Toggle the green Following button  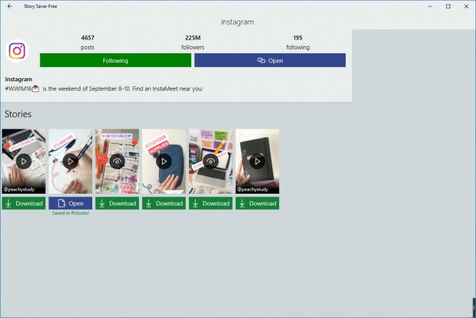[x=116, y=61]
